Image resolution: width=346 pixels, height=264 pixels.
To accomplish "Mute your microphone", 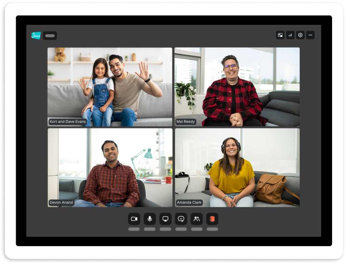I will [150, 219].
